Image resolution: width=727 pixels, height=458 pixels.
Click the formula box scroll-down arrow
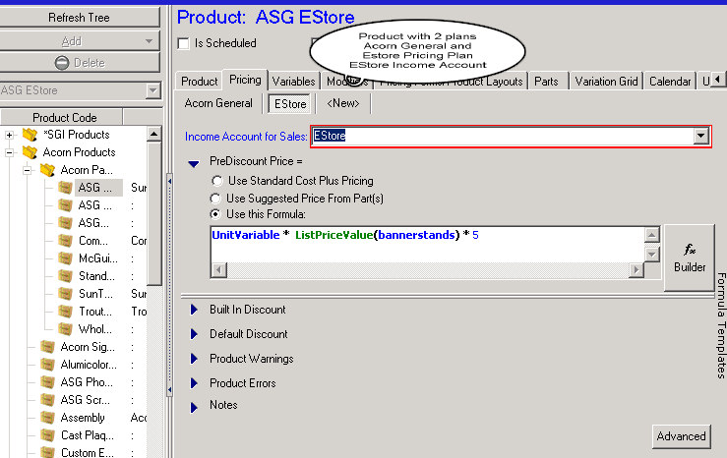tap(652, 254)
